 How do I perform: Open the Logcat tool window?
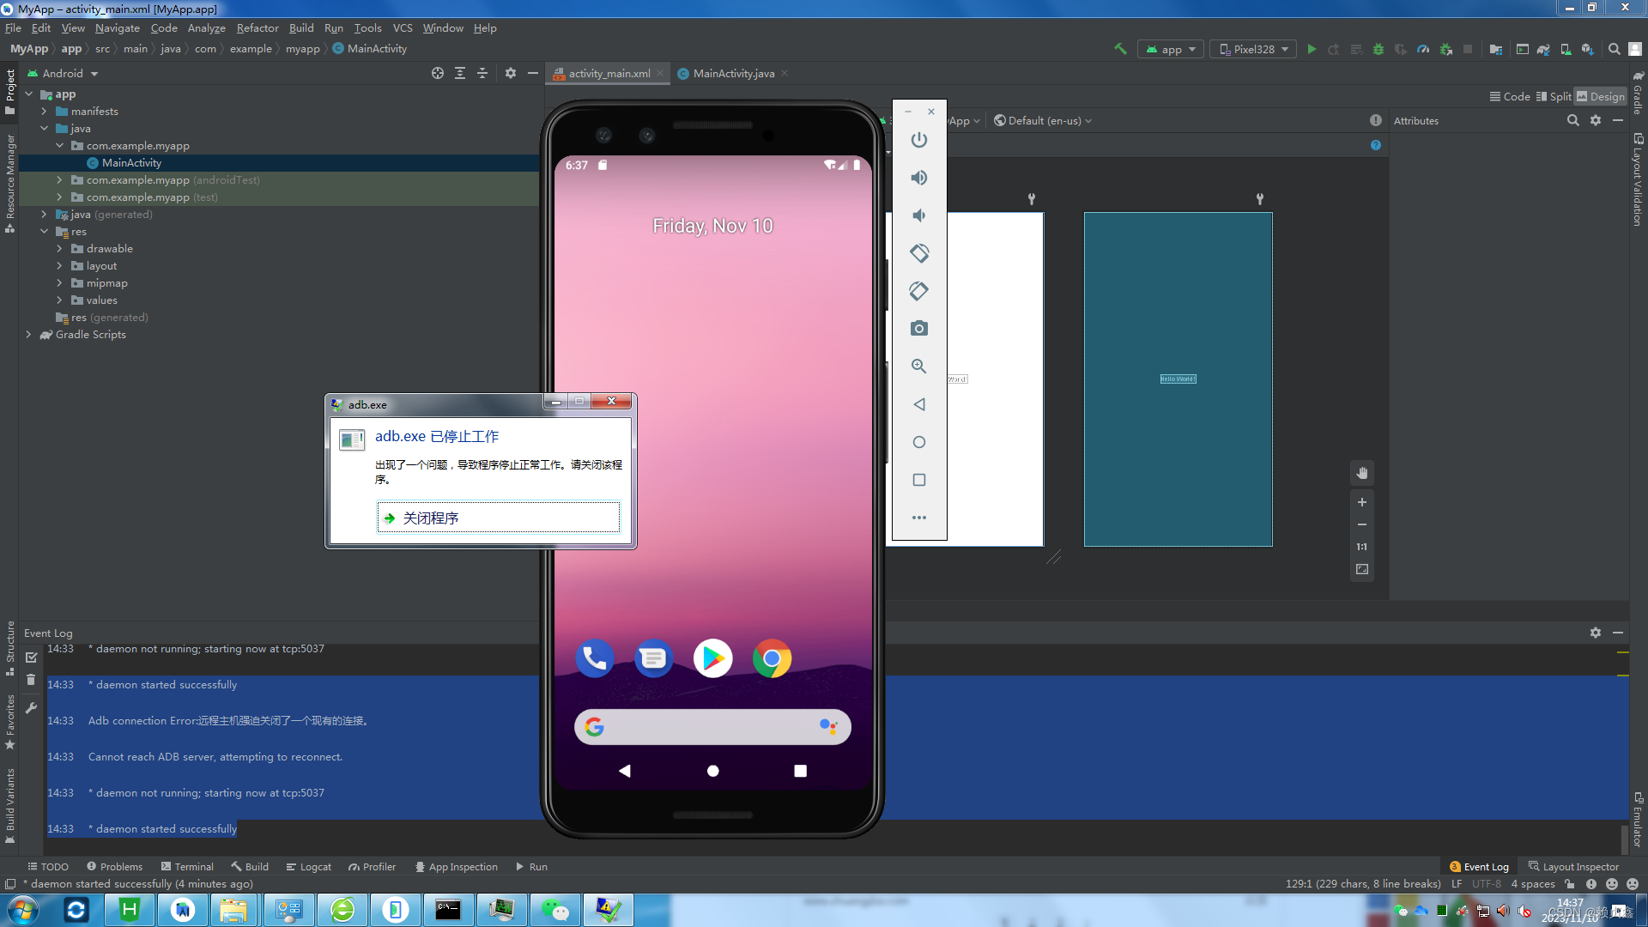point(308,867)
